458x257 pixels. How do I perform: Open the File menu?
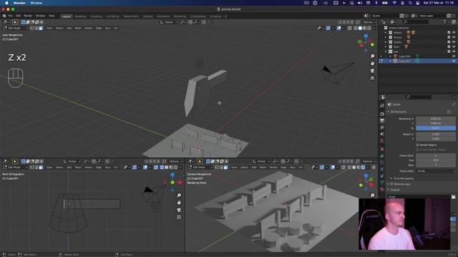pyautogui.click(x=11, y=16)
